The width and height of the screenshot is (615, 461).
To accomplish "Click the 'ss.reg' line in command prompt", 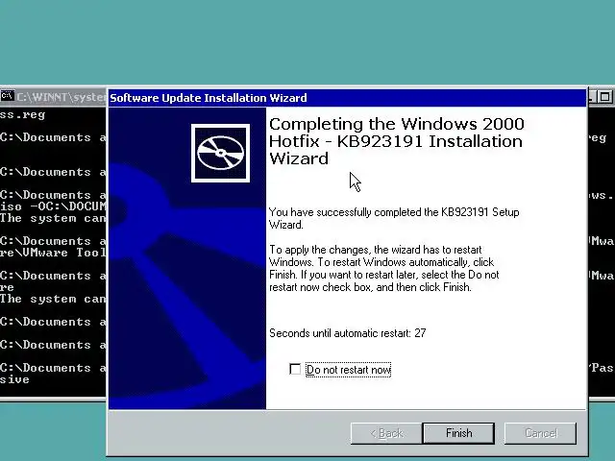I will pyautogui.click(x=23, y=115).
